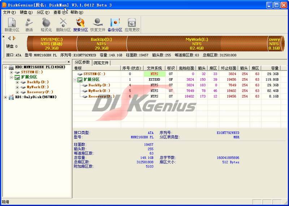Open the 文件(F) menu
Screen dimensions: 289x206
(x=9, y=12)
